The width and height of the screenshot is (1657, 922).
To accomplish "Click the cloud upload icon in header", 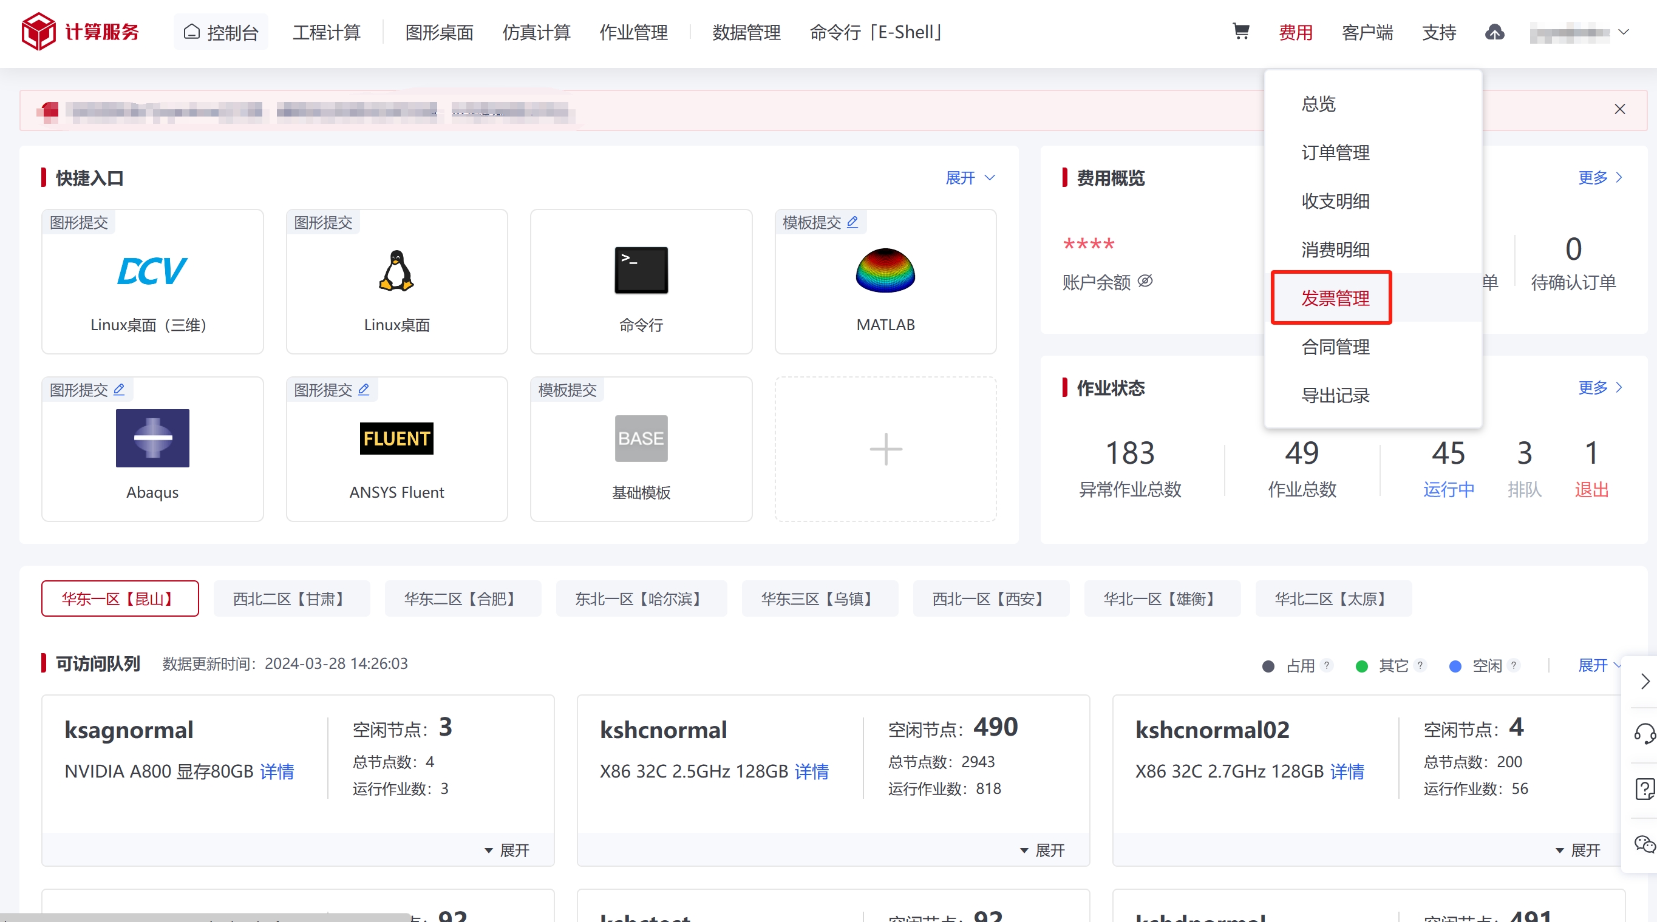I will click(x=1494, y=32).
